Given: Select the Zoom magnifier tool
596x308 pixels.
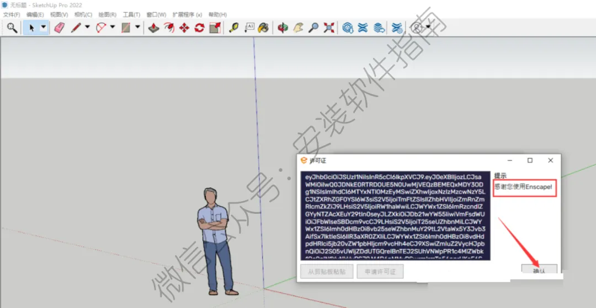Looking at the screenshot, I should click(x=313, y=28).
